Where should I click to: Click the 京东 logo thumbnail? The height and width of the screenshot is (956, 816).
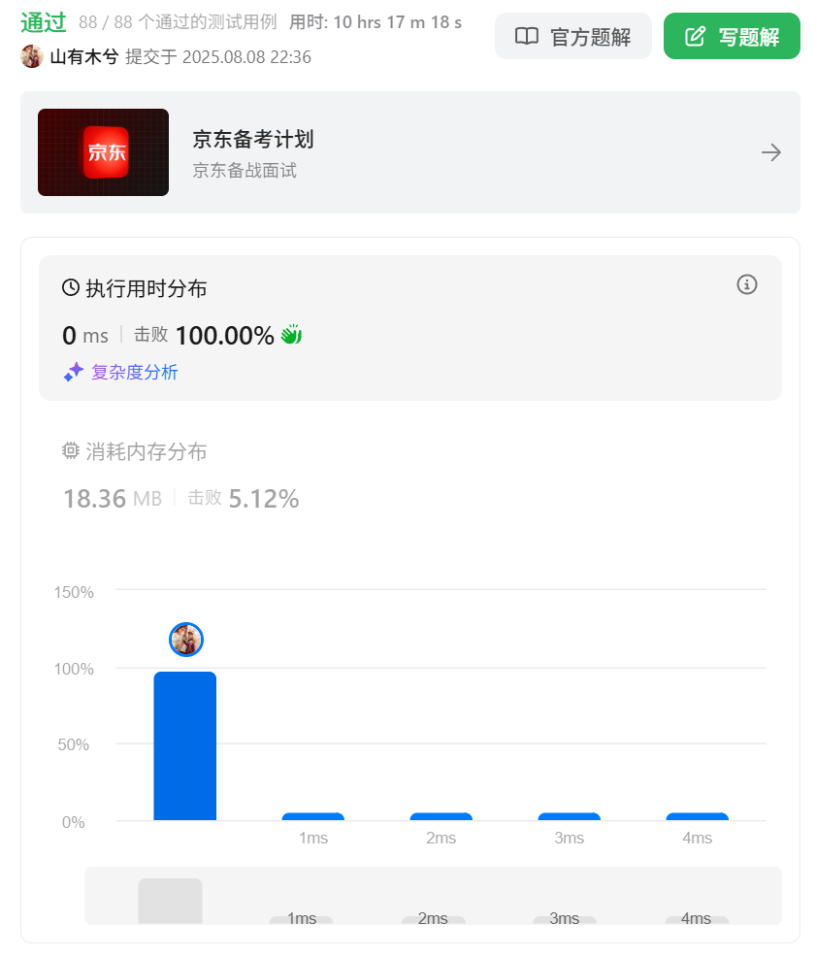click(103, 152)
